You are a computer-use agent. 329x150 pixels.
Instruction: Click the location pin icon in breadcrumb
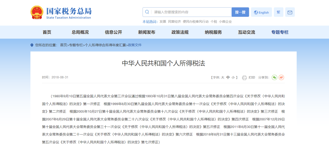[32, 45]
